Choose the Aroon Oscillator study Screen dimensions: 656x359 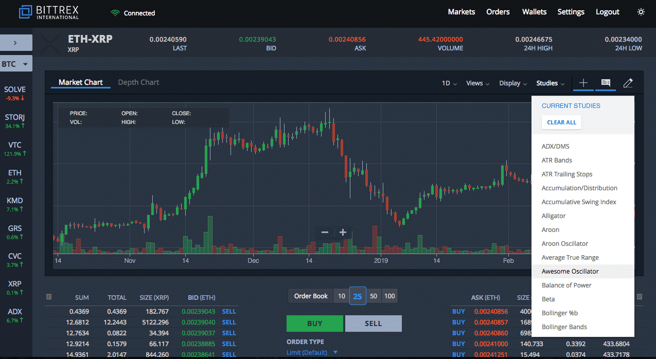tap(583, 244)
